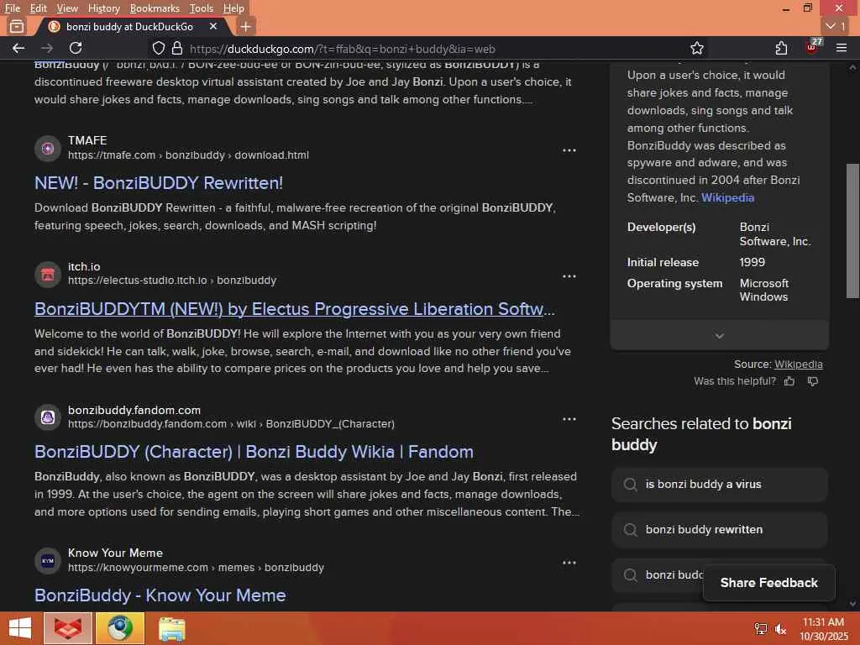Open a new tab with plus button
860x645 pixels.
pyautogui.click(x=245, y=26)
